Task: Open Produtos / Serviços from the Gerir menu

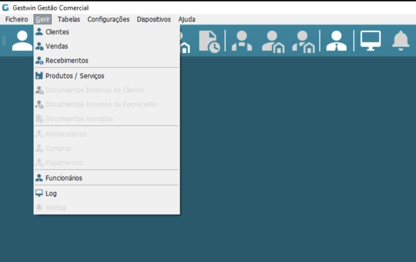Action: coord(74,76)
